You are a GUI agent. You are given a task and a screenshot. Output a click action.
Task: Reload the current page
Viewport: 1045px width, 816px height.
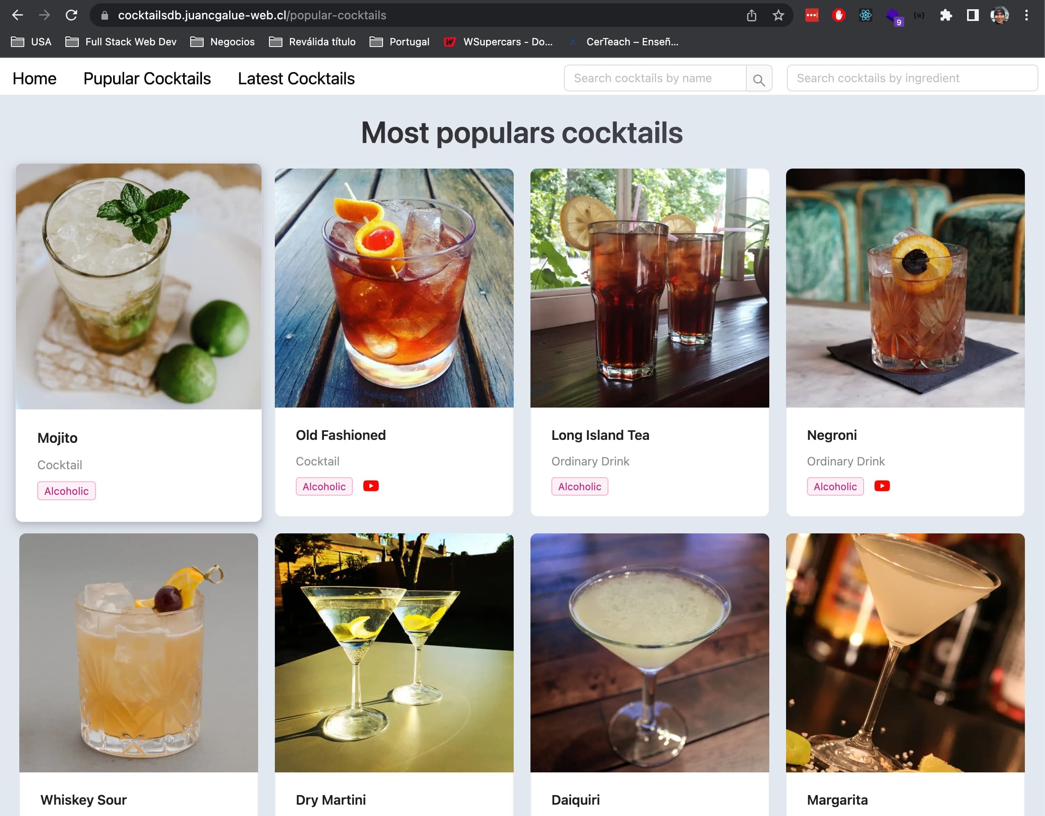tap(71, 16)
